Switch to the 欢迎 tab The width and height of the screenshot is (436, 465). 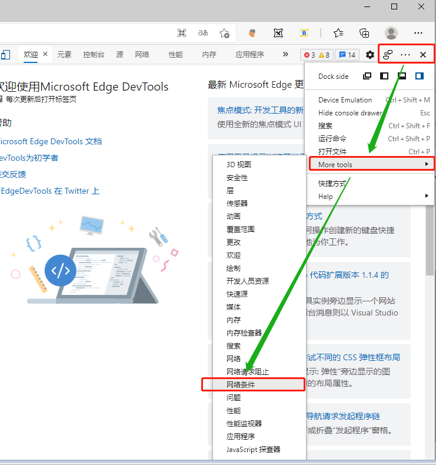(x=31, y=55)
